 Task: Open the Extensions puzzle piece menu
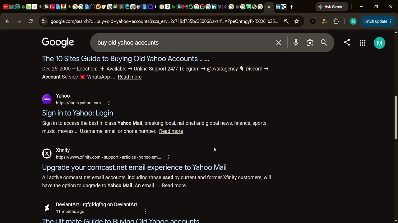click(x=336, y=21)
